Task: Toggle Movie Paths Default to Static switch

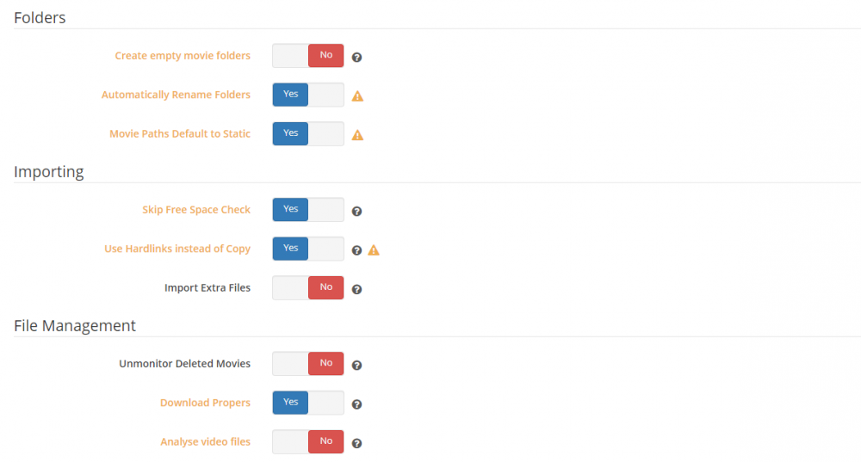Action: (x=308, y=133)
